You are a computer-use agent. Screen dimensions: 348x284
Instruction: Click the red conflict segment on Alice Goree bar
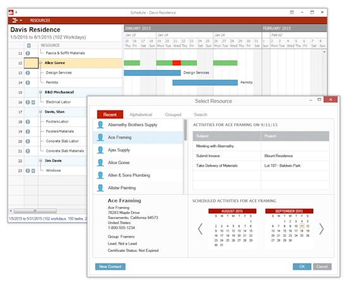[177, 63]
